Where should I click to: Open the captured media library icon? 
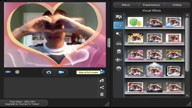click(102, 81)
